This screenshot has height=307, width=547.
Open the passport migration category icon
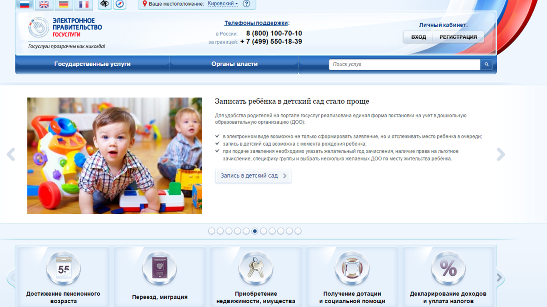click(160, 269)
